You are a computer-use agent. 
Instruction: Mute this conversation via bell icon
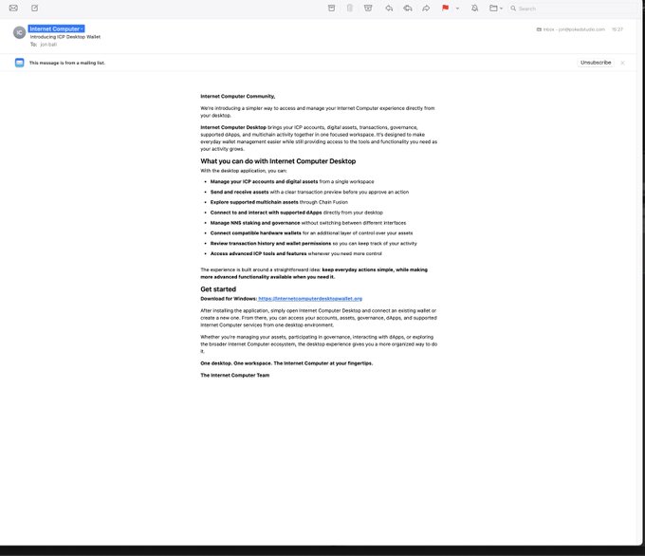coord(474,8)
